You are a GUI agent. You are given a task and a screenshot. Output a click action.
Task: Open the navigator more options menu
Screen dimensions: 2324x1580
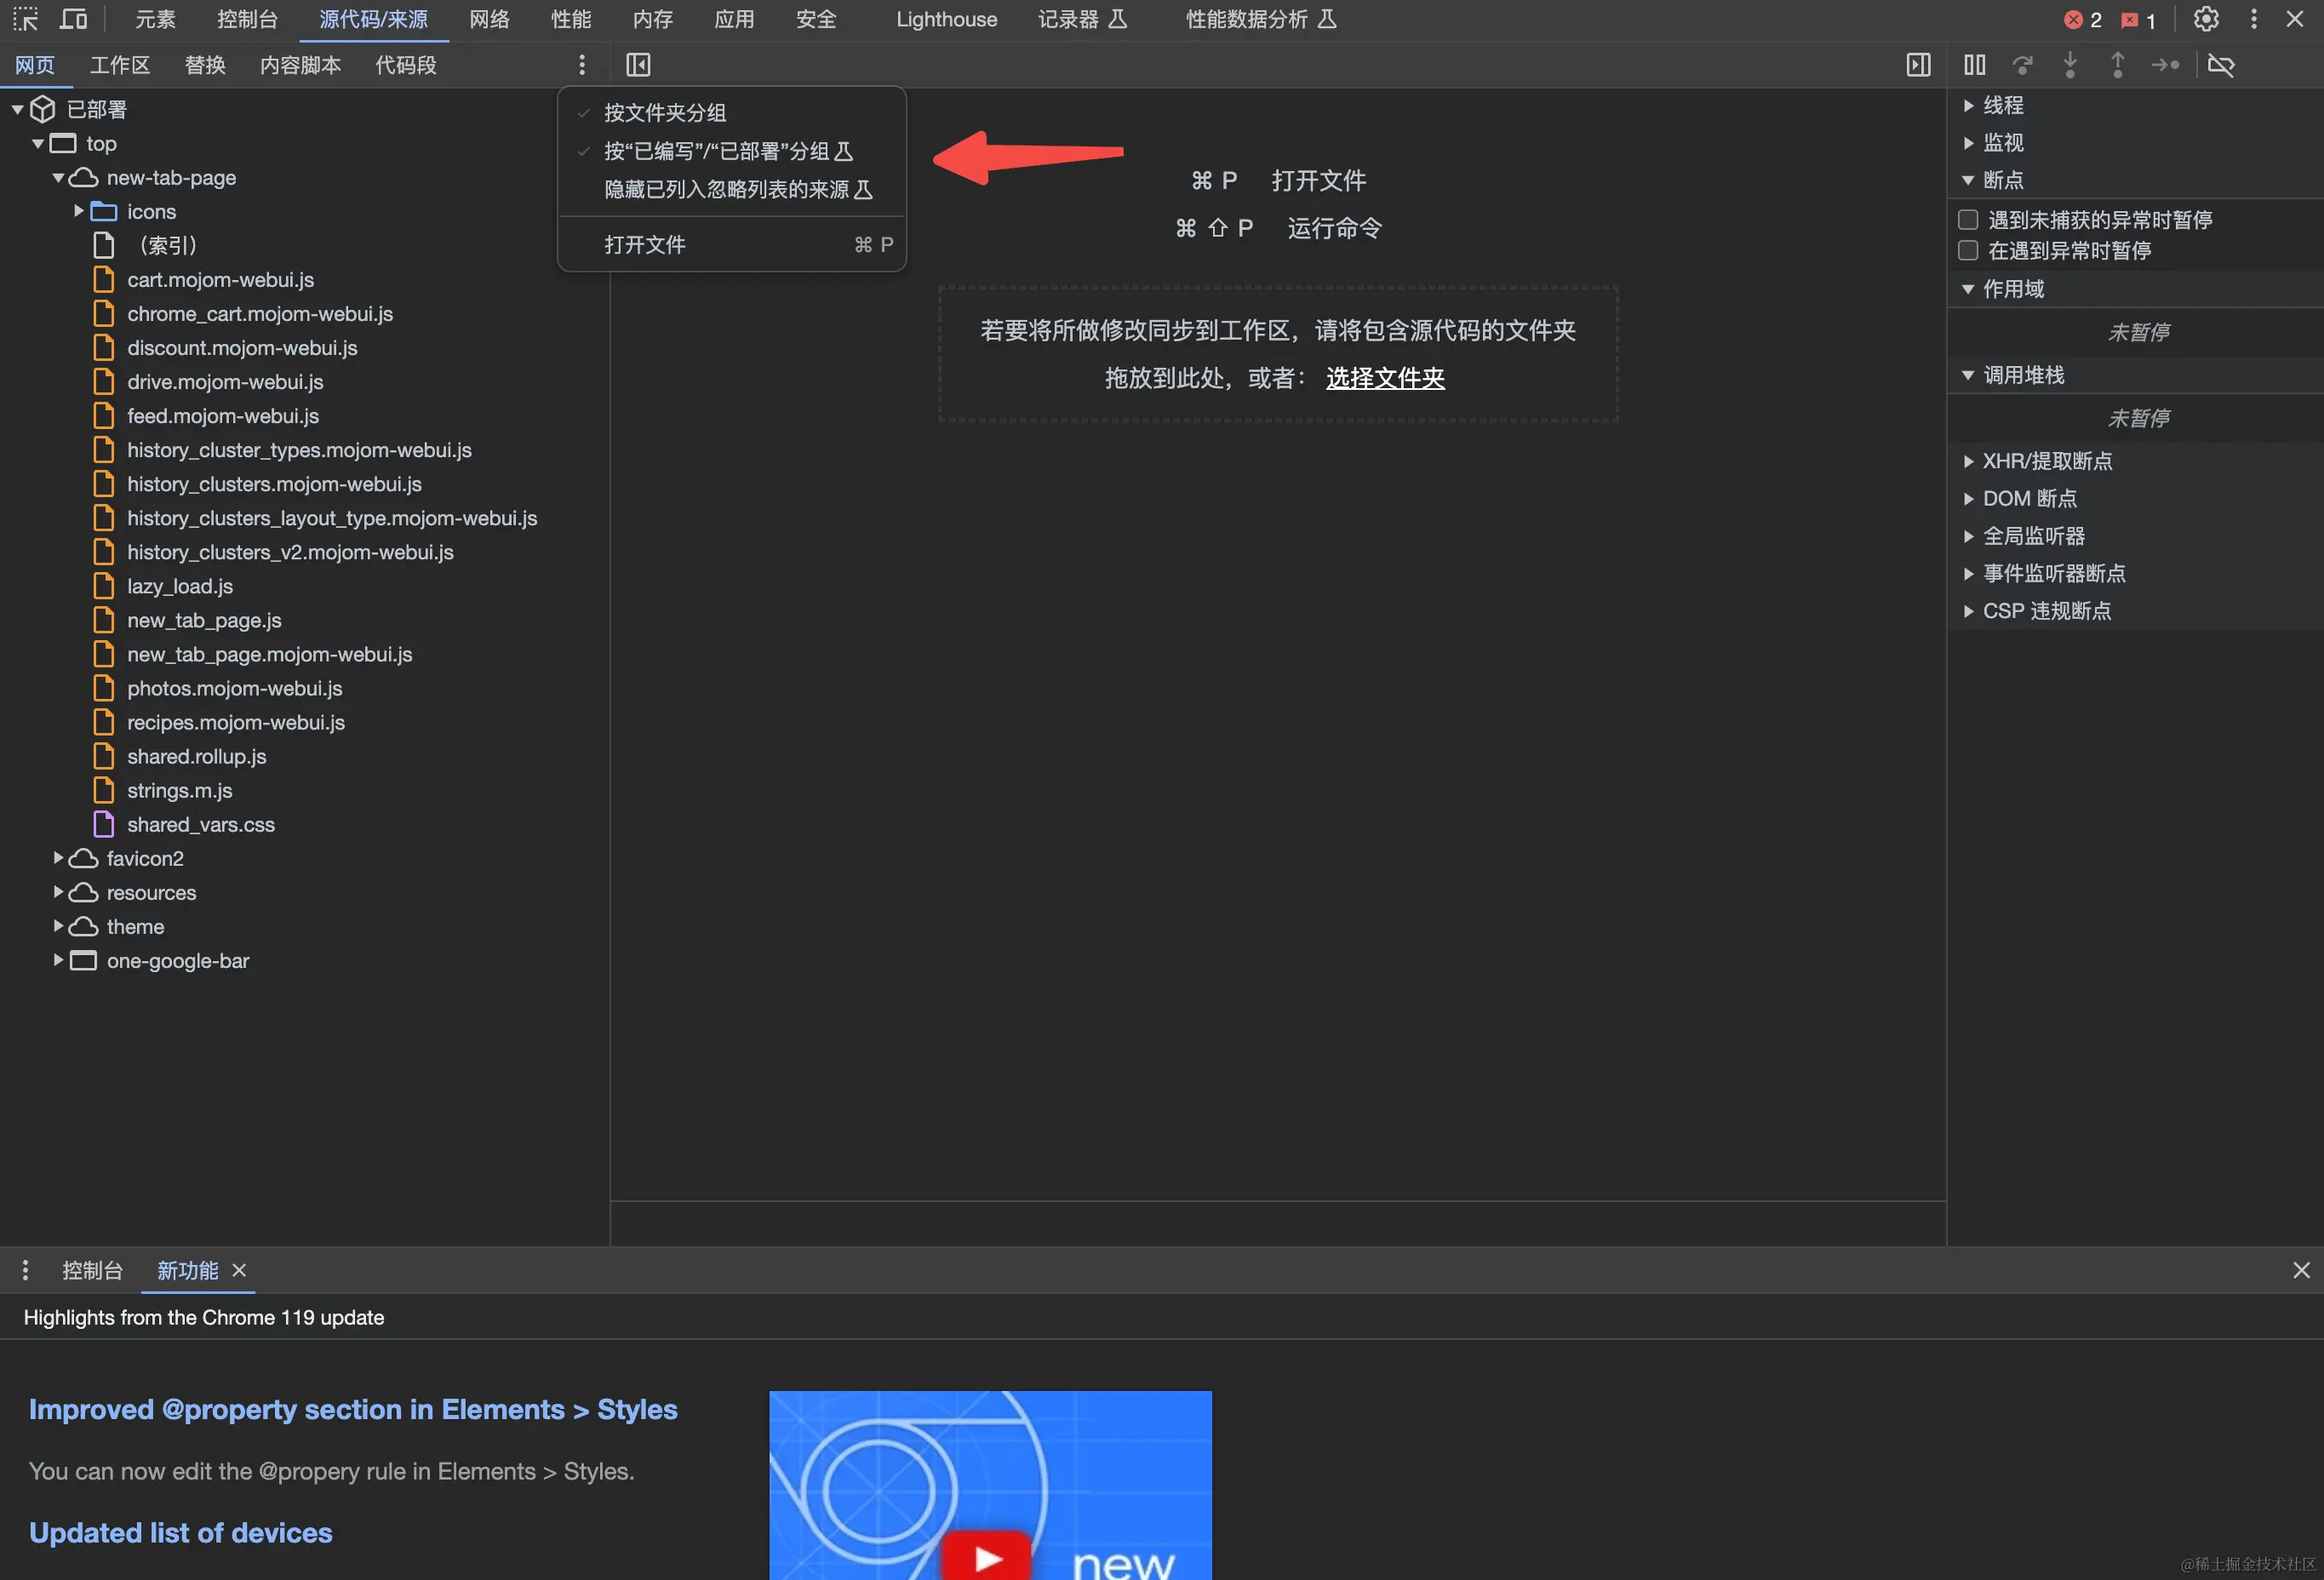point(582,65)
